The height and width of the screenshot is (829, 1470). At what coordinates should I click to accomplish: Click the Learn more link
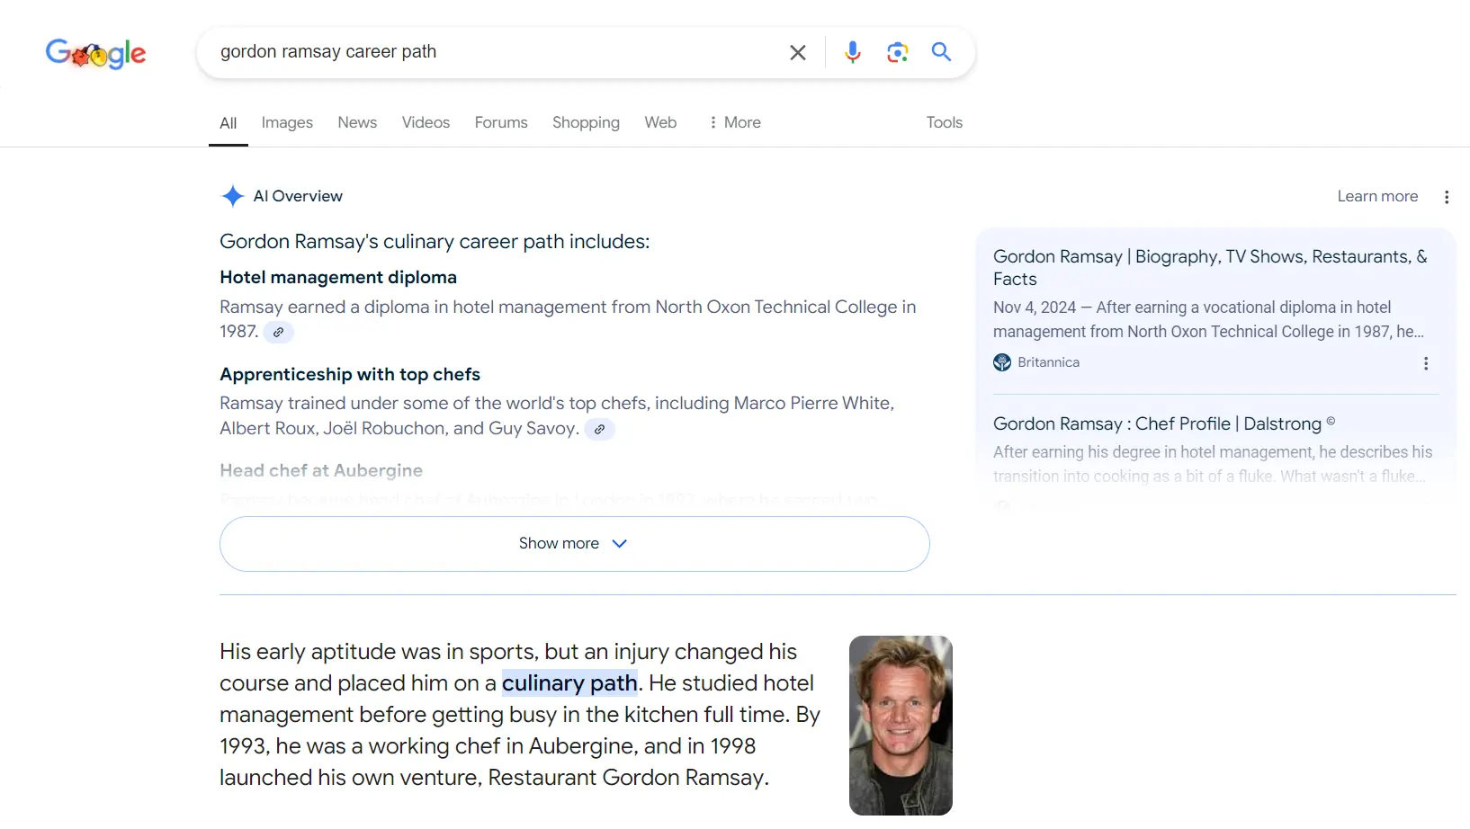coord(1377,196)
